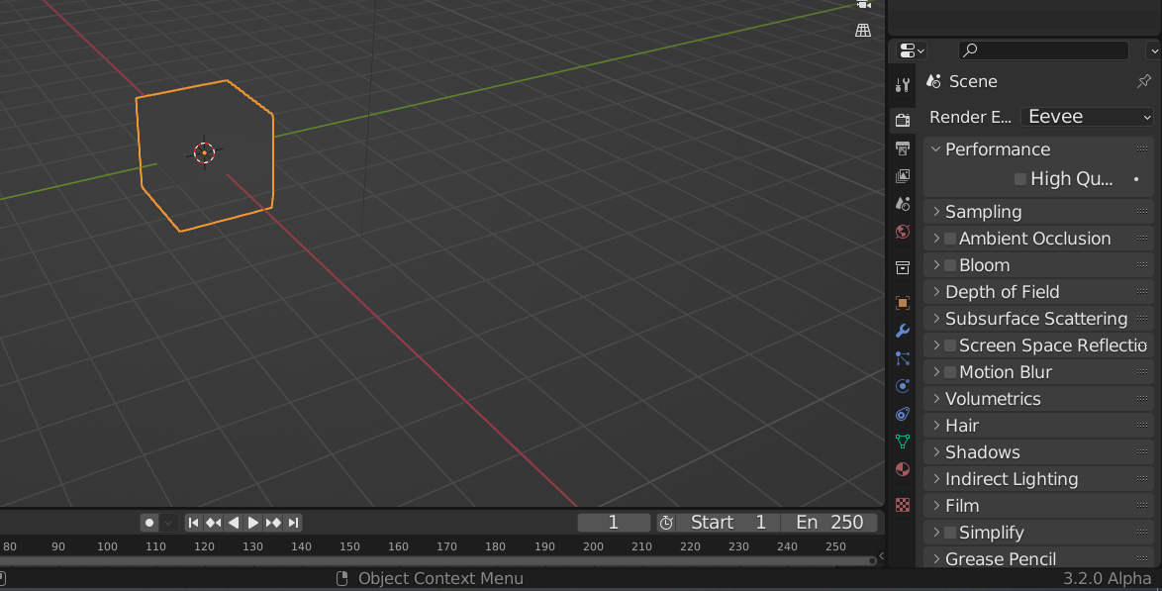The width and height of the screenshot is (1162, 591).
Task: Open the View Layer properties tab
Action: coord(902,176)
